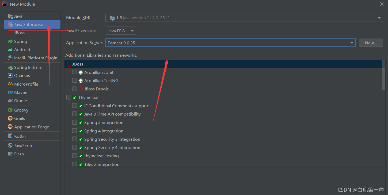Select Maven module type

32,92
